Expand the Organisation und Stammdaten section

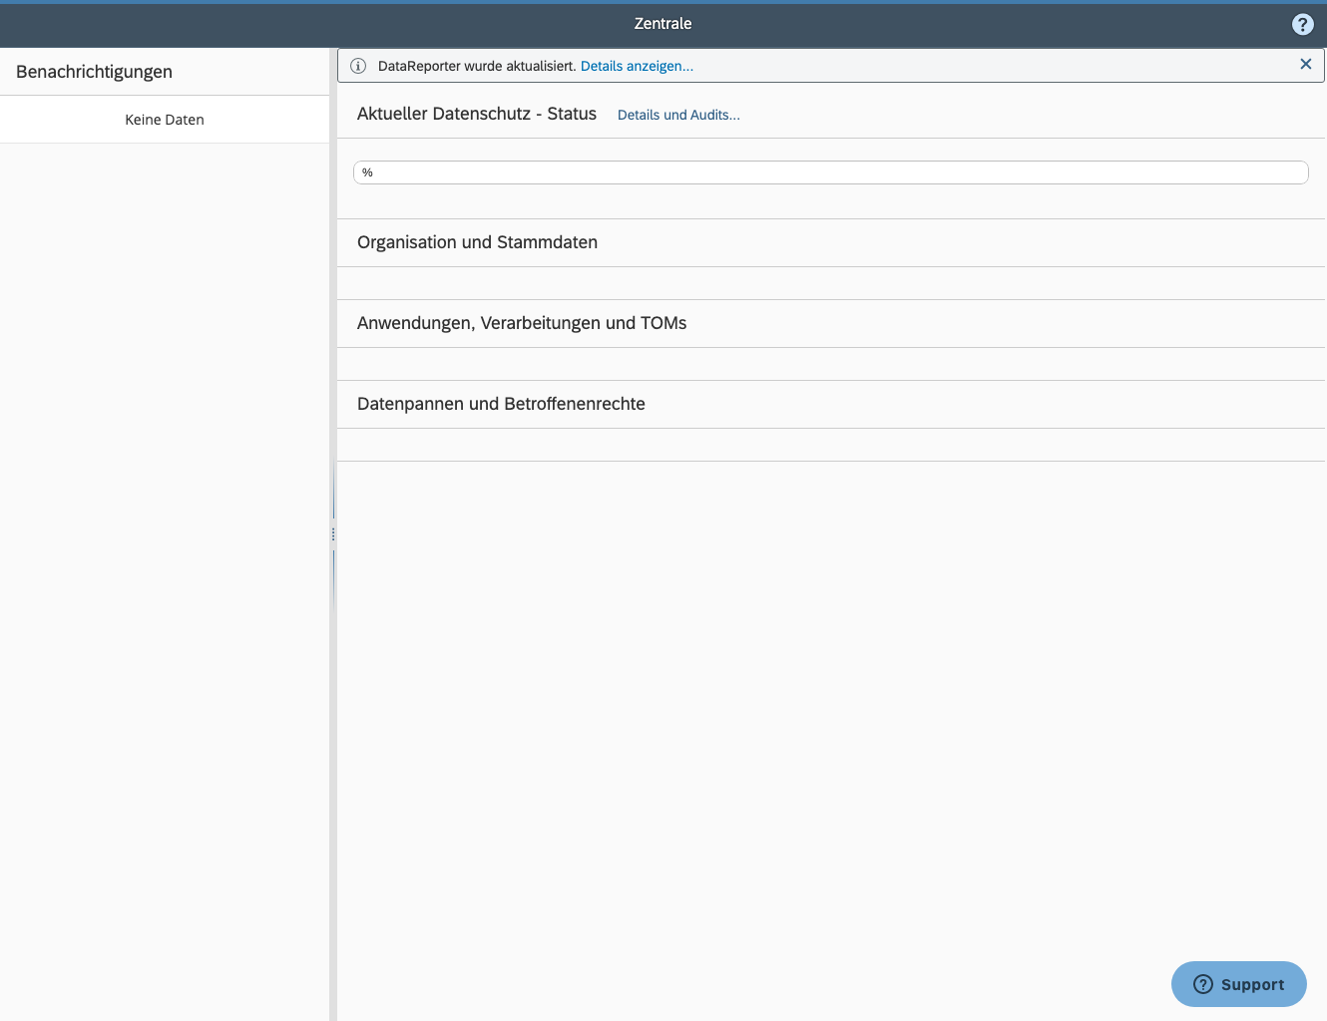477,242
